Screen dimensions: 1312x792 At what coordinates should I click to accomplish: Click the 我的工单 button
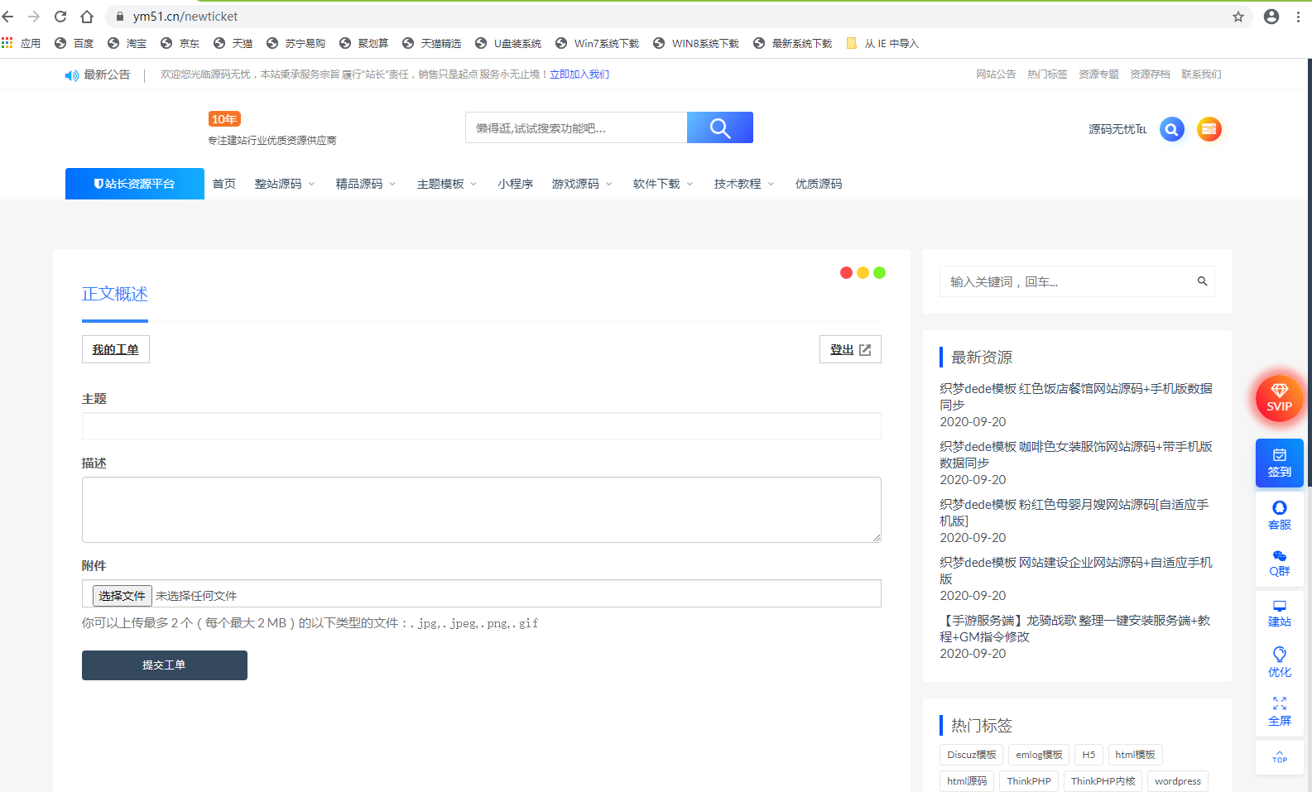(x=116, y=349)
